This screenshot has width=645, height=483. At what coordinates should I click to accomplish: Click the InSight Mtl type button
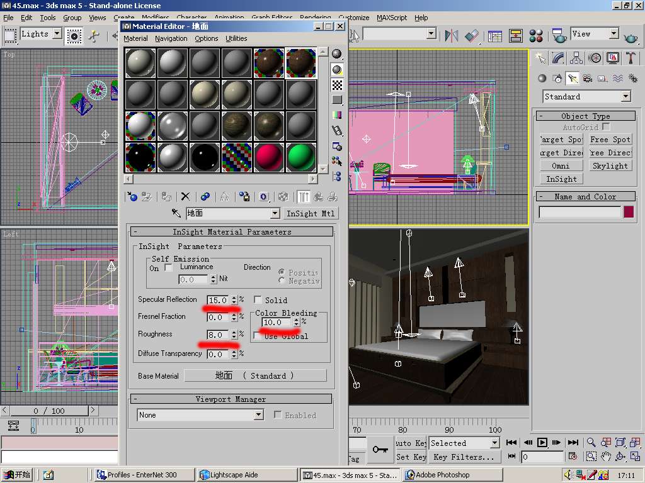click(x=311, y=214)
